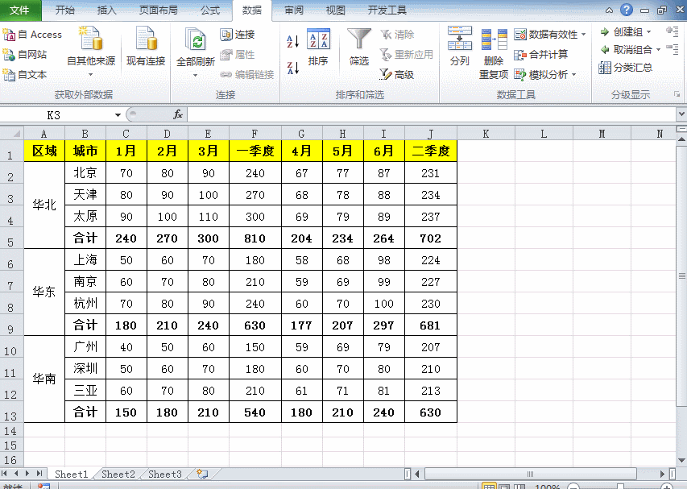Select the 一季度 header cell

(x=255, y=151)
